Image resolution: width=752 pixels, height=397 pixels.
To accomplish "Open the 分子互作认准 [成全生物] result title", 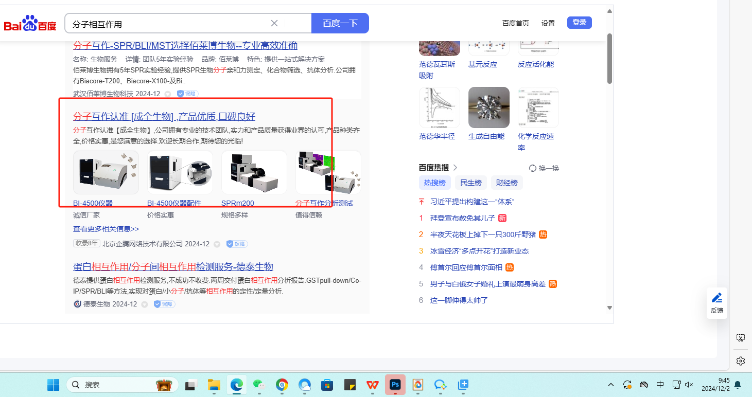I will 164,116.
